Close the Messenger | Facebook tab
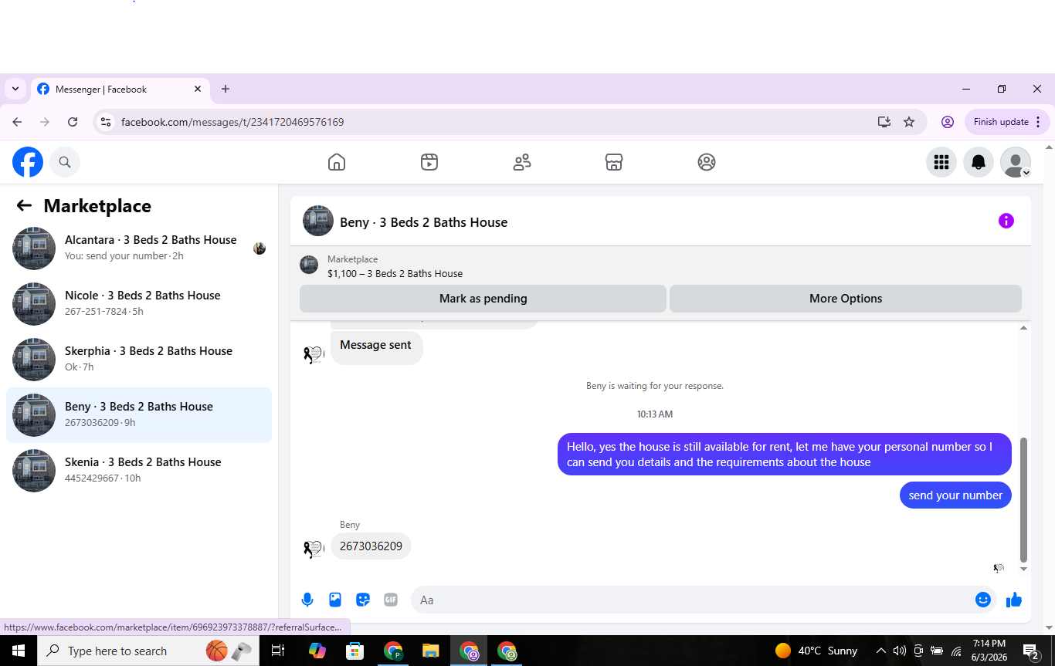The width and height of the screenshot is (1055, 666). pos(198,89)
